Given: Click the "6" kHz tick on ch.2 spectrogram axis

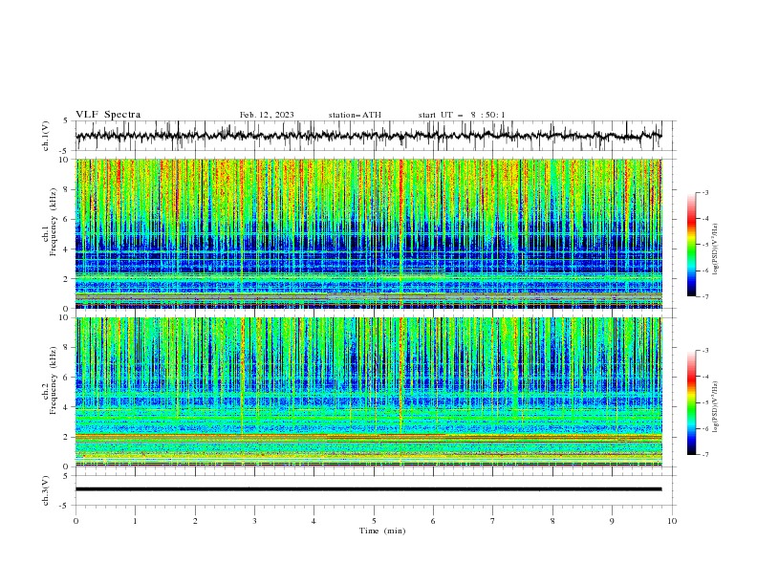Looking at the screenshot, I should 67,377.
